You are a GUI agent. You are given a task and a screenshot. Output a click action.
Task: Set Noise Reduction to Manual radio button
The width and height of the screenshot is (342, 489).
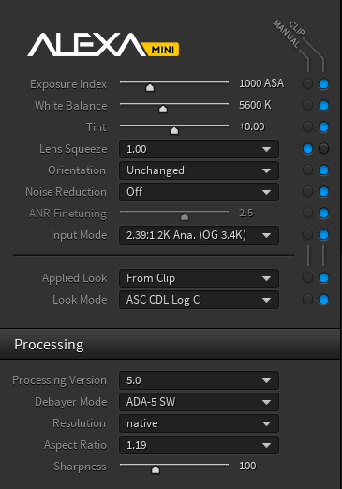click(x=307, y=191)
